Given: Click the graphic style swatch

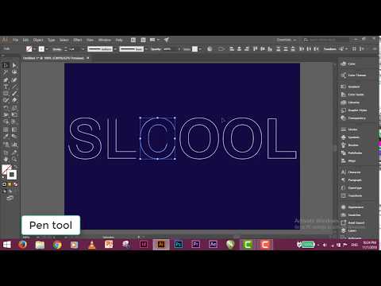Looking at the screenshot, I should tap(194, 49).
